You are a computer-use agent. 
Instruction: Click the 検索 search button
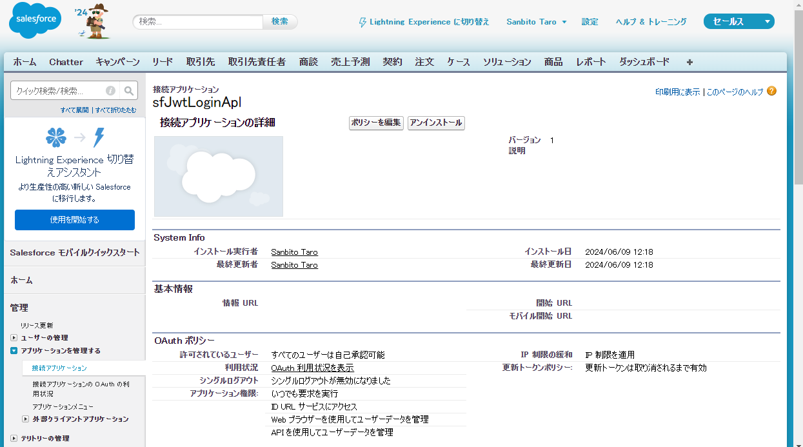point(280,21)
